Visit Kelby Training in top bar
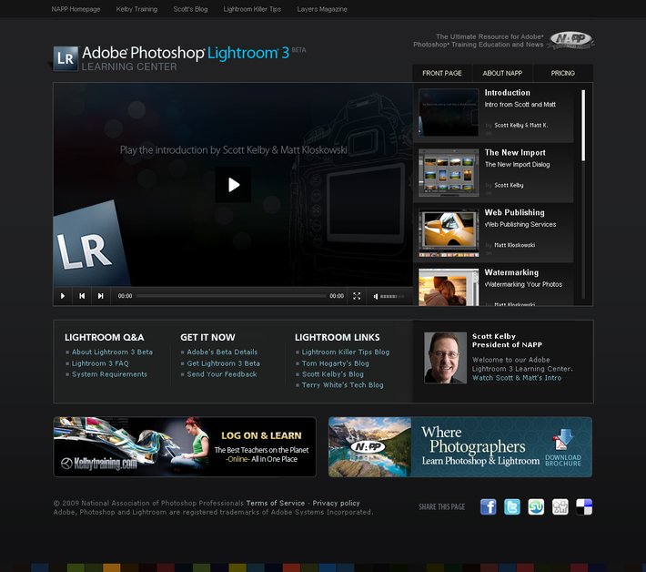 (136, 9)
